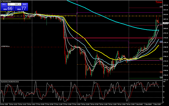Click the 27 Nov 03:00 time label
169x106 pixels.
[x=40, y=104]
